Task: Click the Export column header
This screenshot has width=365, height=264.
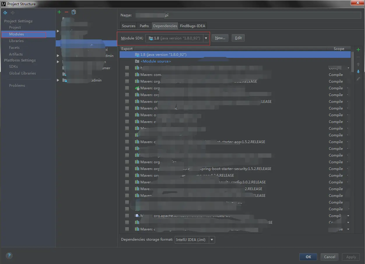Action: pyautogui.click(x=127, y=49)
